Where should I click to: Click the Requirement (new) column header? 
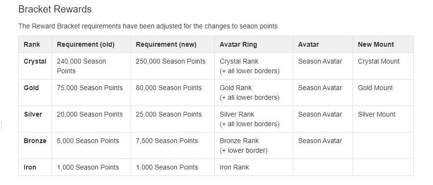(x=166, y=44)
